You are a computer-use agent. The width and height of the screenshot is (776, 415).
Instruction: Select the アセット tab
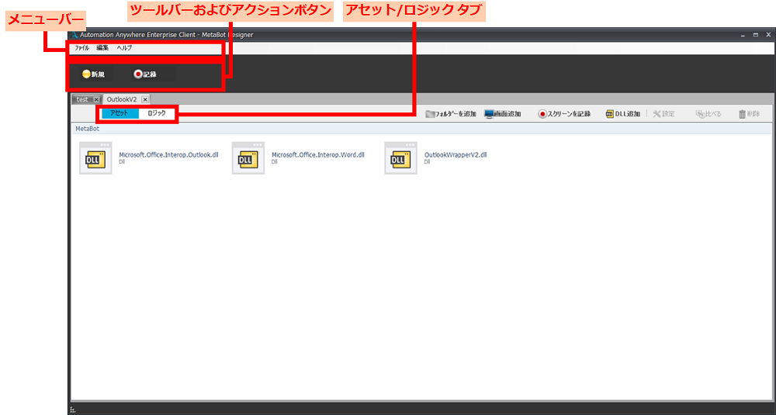point(120,113)
